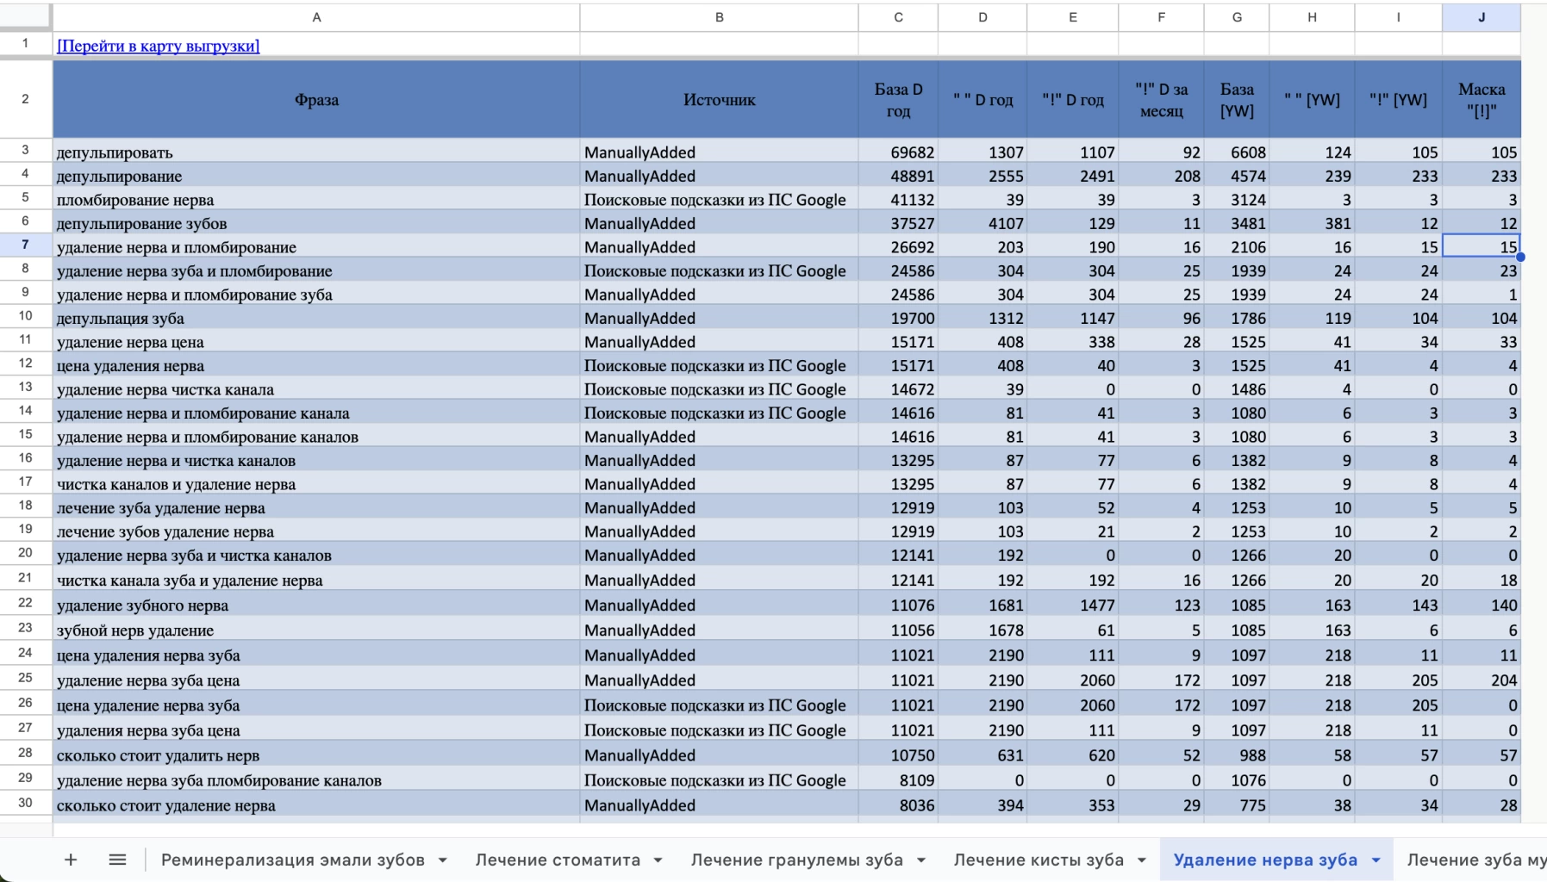The height and width of the screenshot is (882, 1547).
Task: Select the cell containing депульпировать
Action: [316, 152]
